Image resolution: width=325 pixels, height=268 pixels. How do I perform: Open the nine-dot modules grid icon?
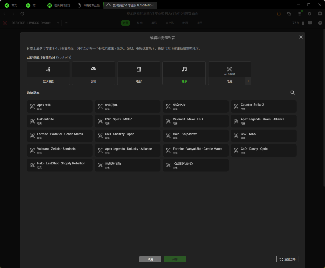299,14
